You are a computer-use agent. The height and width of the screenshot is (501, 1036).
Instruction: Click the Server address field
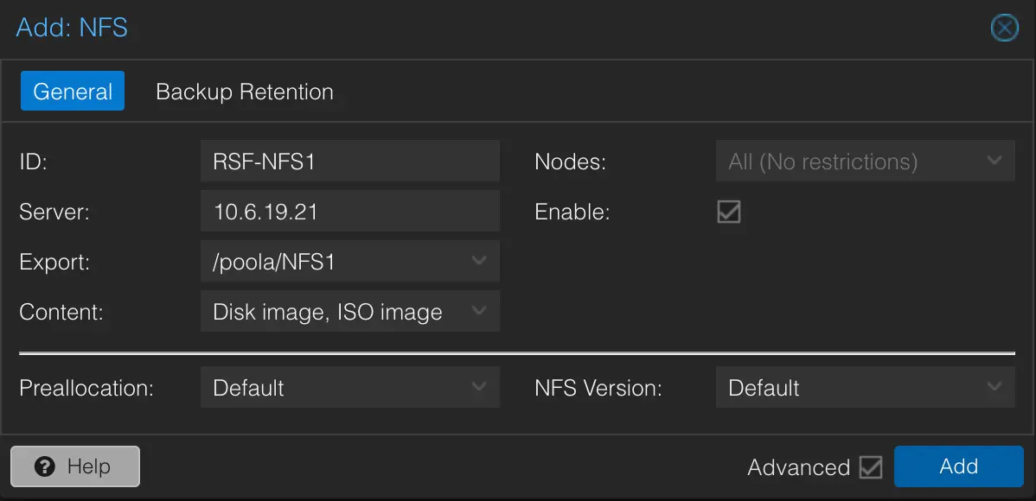point(350,211)
